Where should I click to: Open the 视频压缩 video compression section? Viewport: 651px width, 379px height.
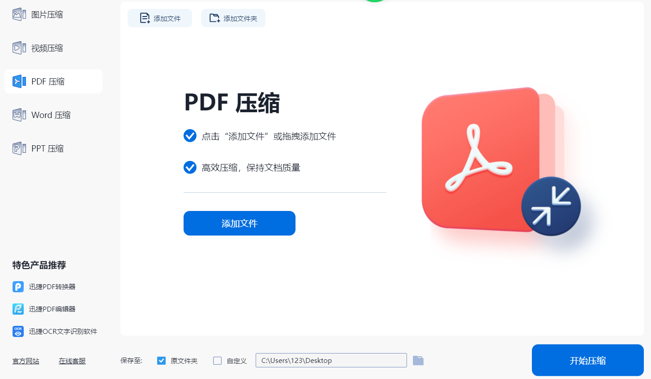[53, 48]
